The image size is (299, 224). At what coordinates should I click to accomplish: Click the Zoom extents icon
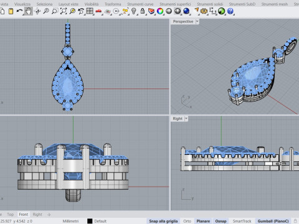pyautogui.click(x=64, y=11)
